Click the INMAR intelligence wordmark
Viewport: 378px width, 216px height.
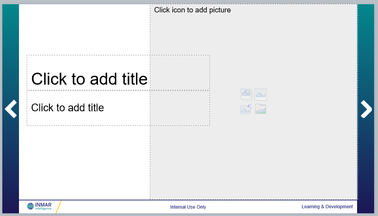coord(43,206)
